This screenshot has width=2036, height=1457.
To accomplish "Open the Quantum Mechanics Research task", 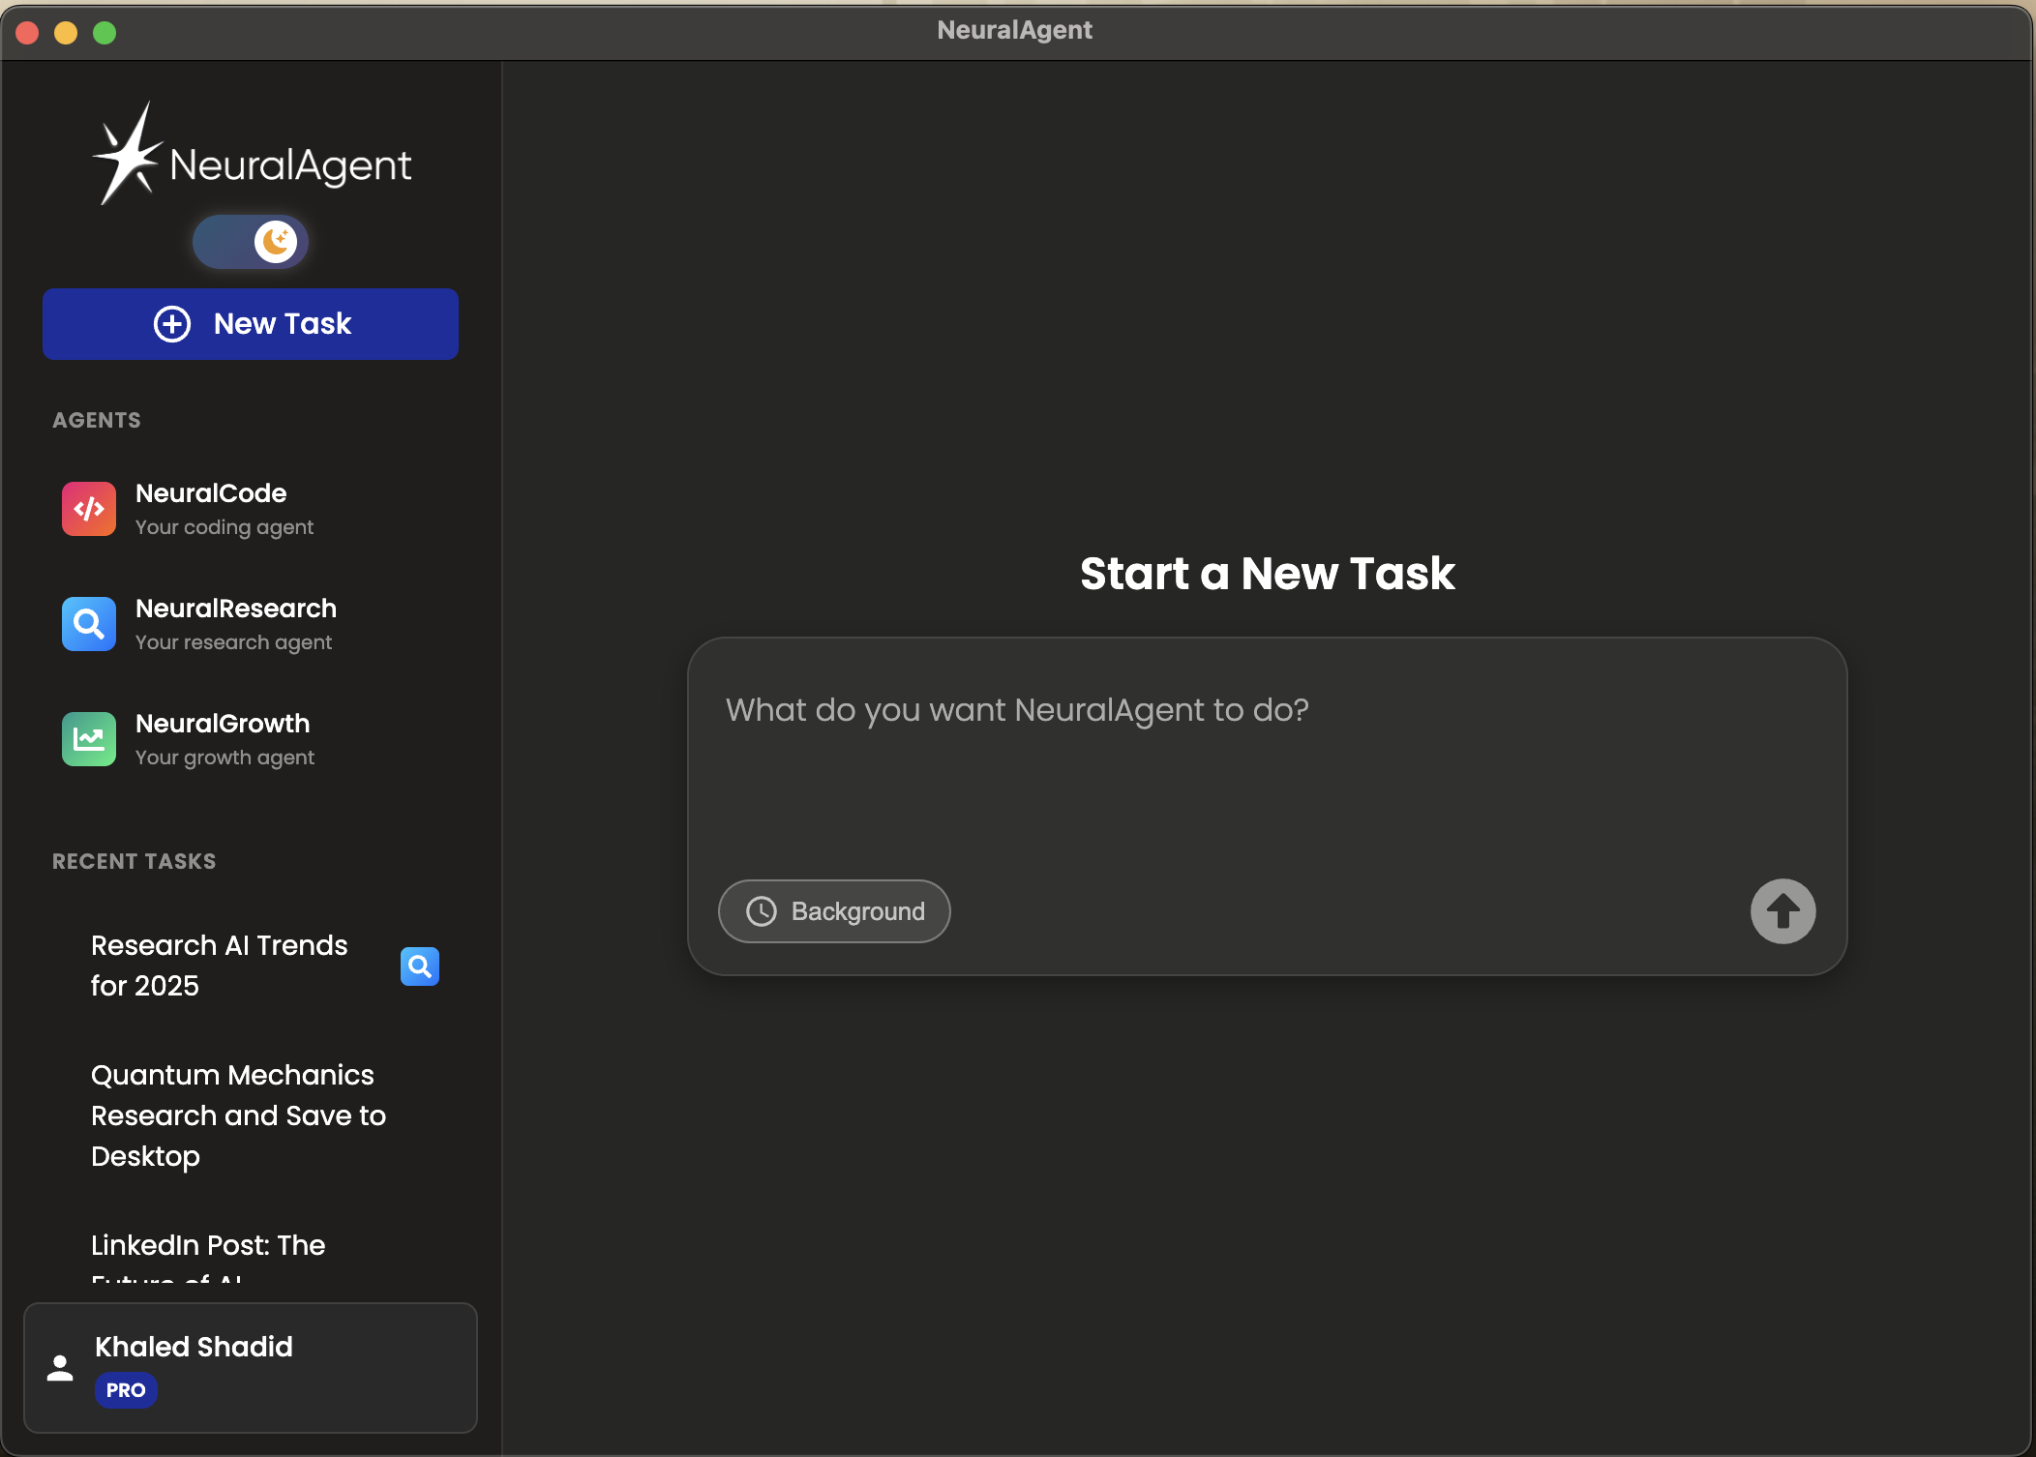I will coord(238,1115).
